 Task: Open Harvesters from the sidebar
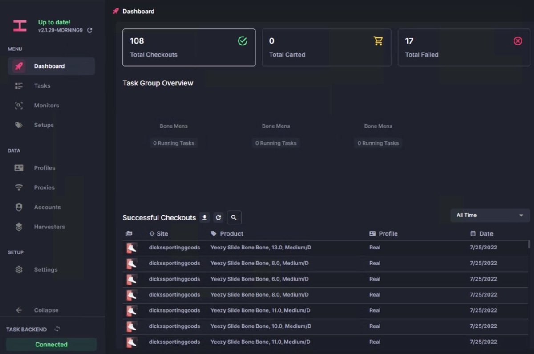[49, 227]
